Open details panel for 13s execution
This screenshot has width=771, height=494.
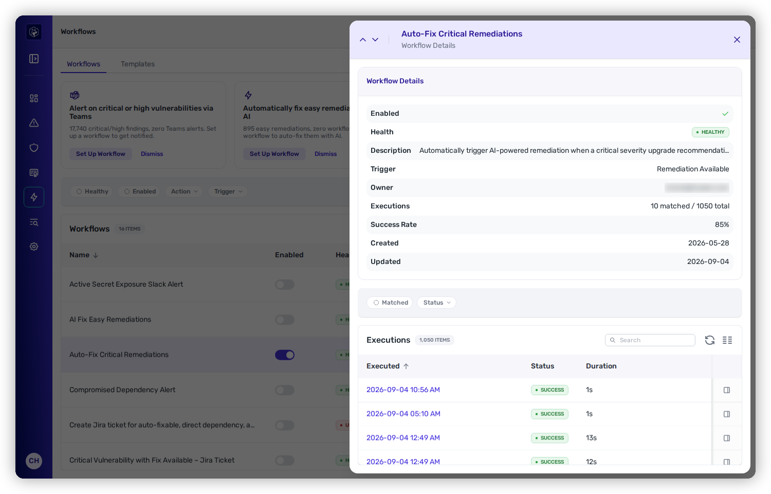[727, 438]
